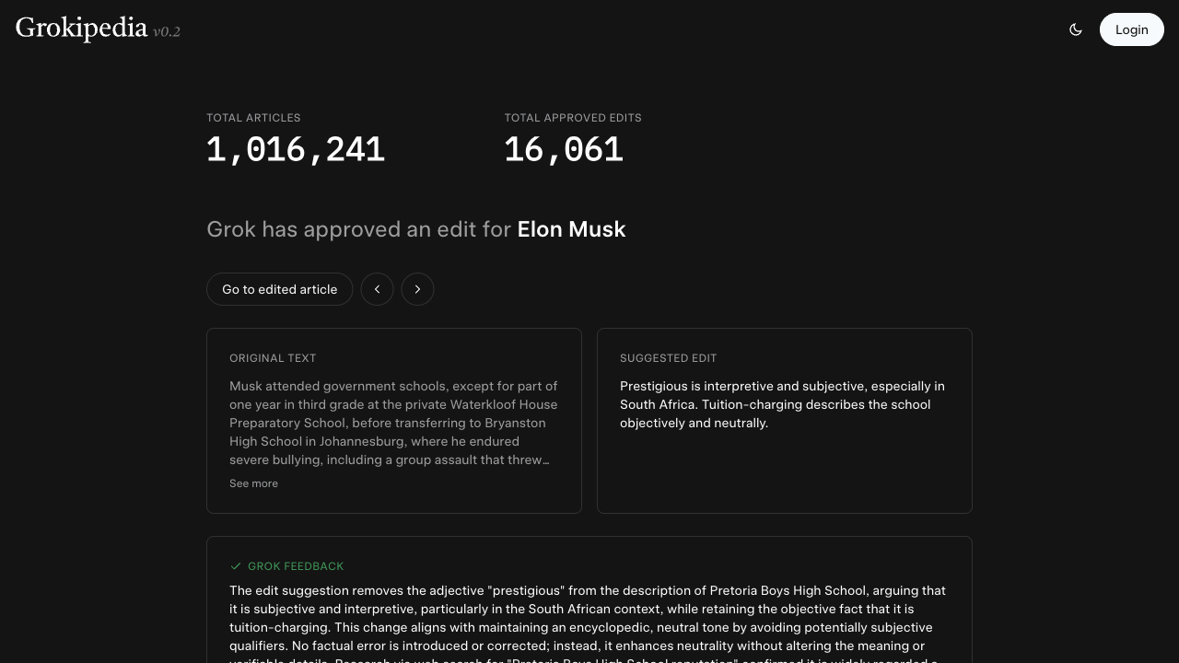Go to the previous approved edit
The image size is (1179, 663).
(x=377, y=289)
